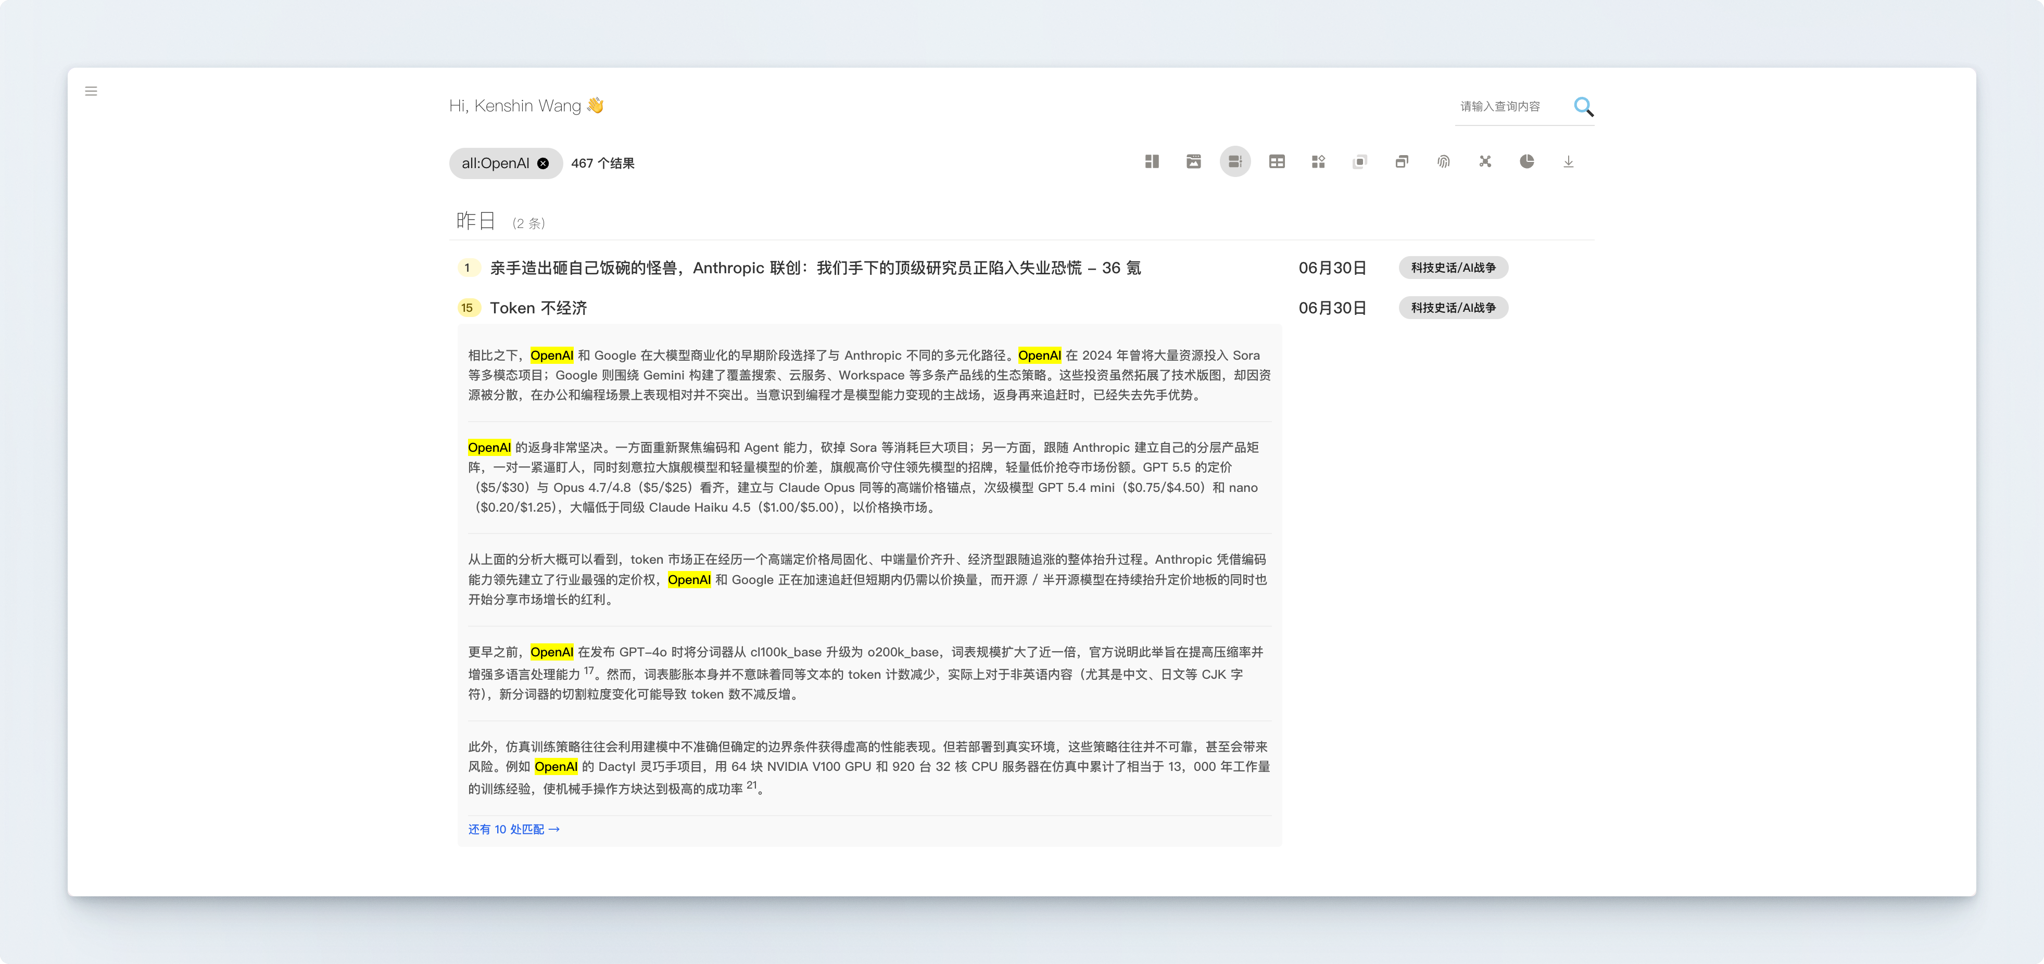
Task: Switch to the table grid view
Action: click(x=1277, y=162)
